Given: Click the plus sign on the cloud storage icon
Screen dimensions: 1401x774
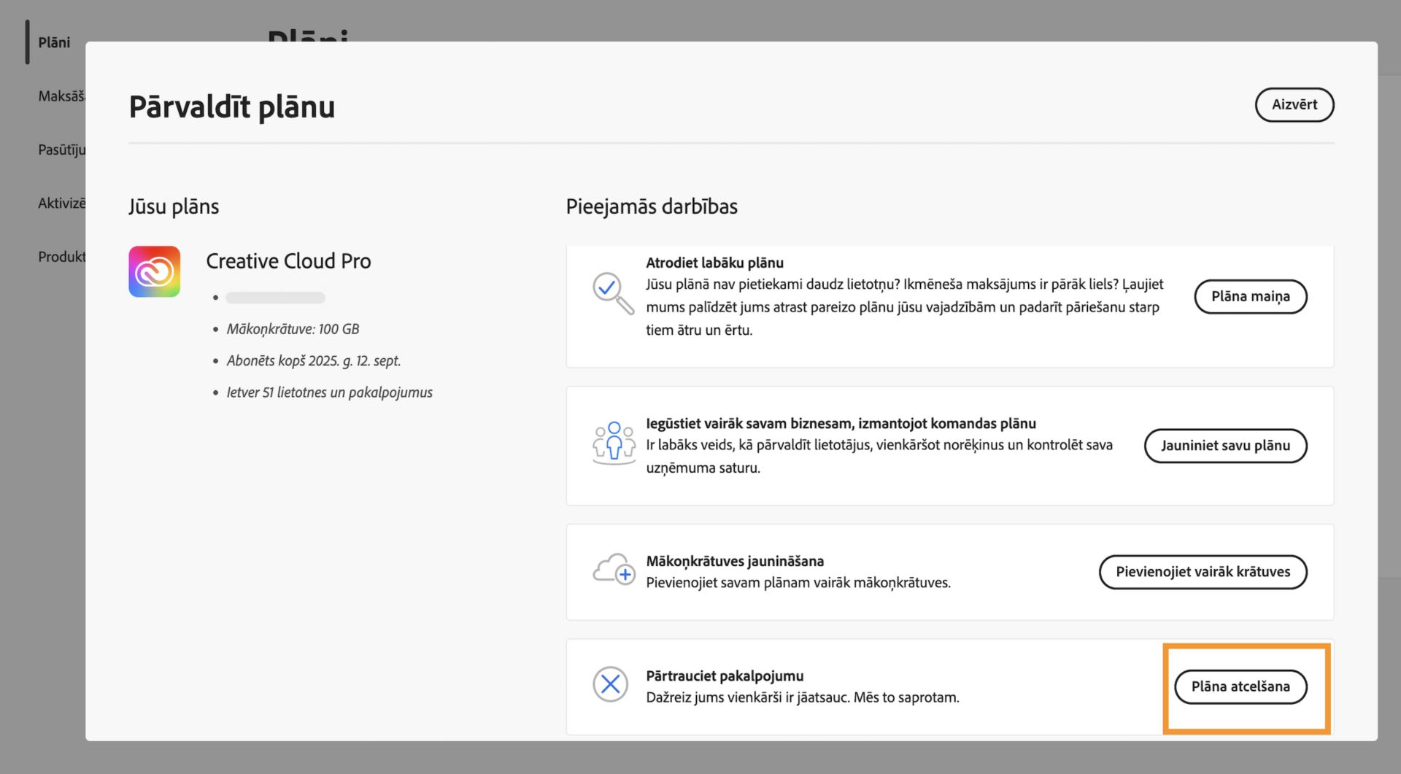Looking at the screenshot, I should pyautogui.click(x=625, y=576).
